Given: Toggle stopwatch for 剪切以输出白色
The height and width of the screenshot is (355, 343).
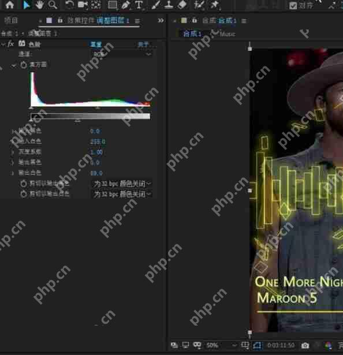Looking at the screenshot, I should (x=24, y=194).
